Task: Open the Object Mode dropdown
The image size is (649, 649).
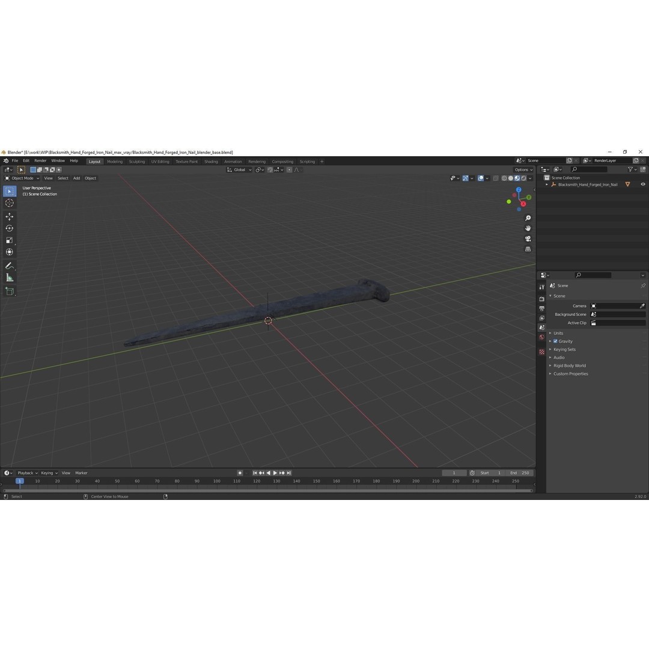Action: click(x=22, y=178)
